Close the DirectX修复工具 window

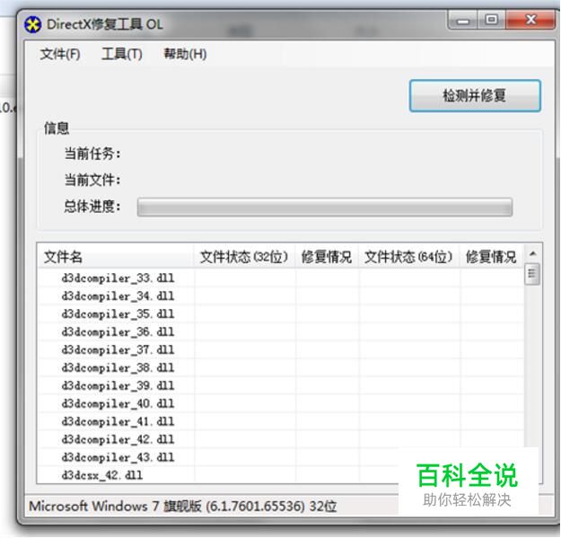pyautogui.click(x=531, y=20)
